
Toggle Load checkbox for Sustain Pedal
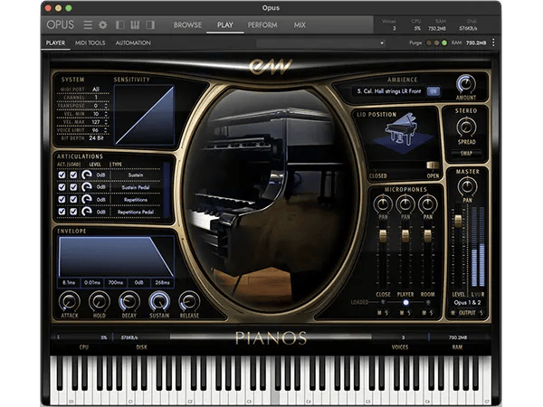click(73, 187)
